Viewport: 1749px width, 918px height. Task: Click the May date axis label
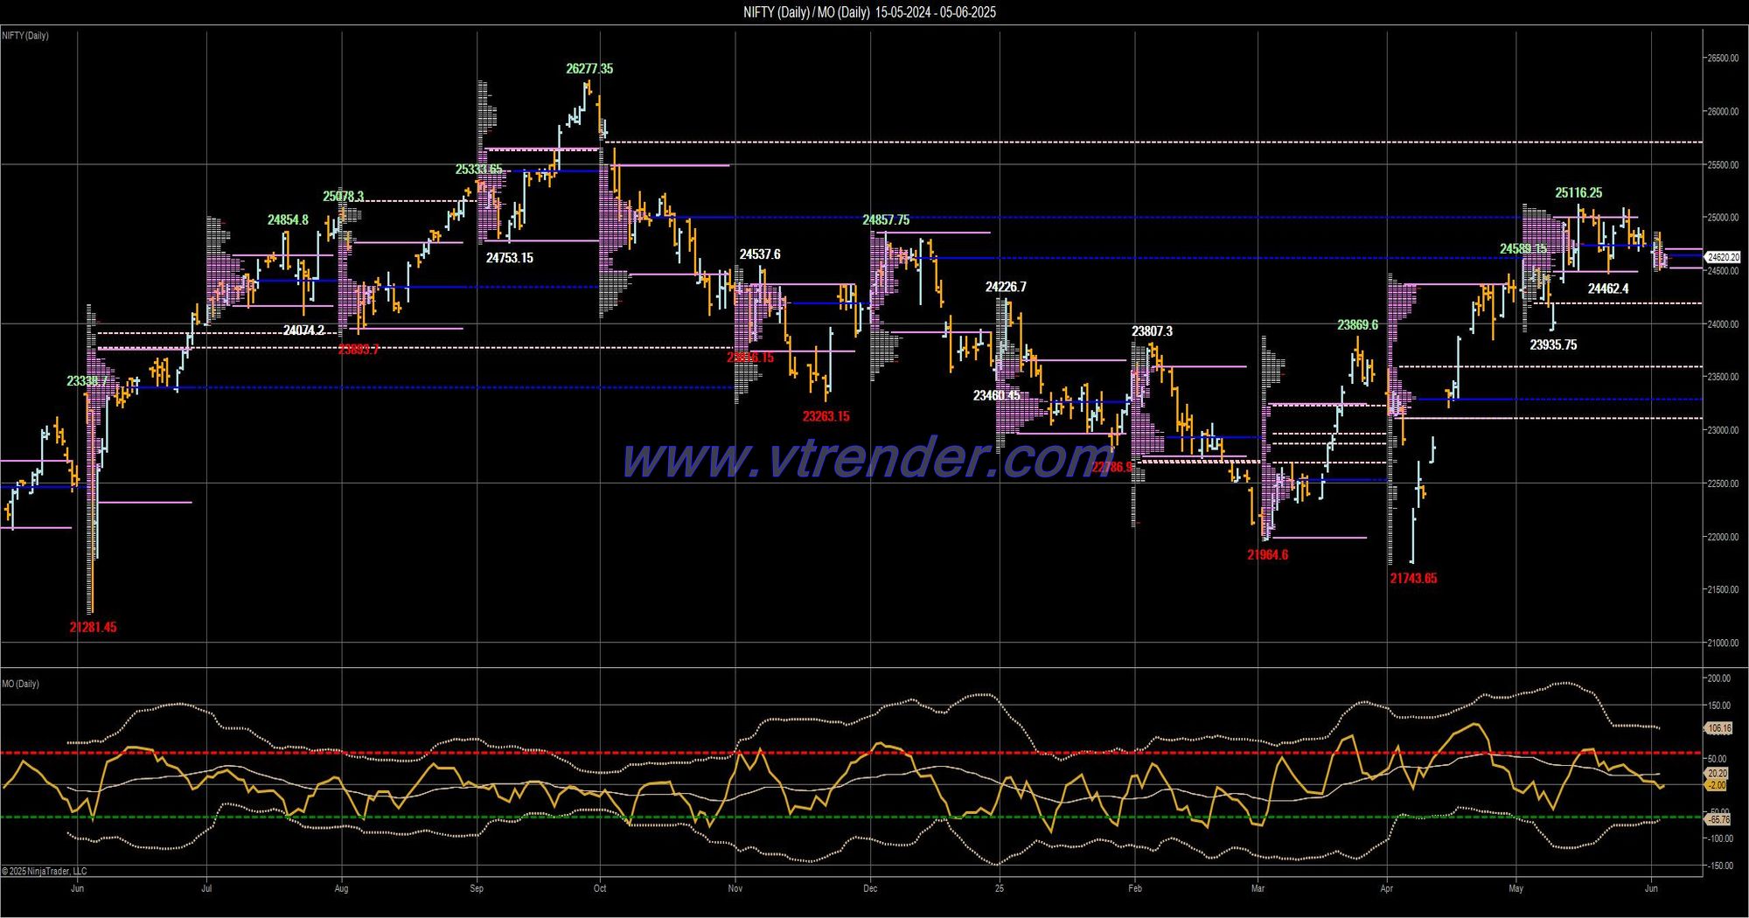click(1516, 889)
